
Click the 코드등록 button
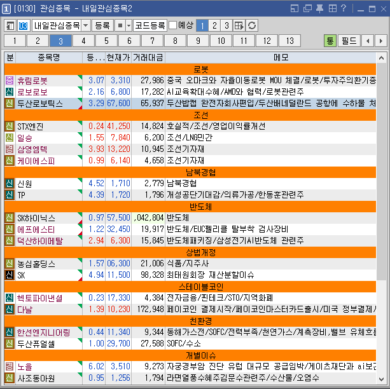coord(151,25)
